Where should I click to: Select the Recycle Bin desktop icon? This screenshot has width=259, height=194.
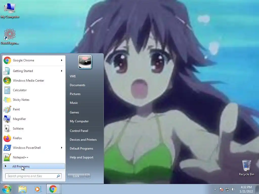coord(246,168)
